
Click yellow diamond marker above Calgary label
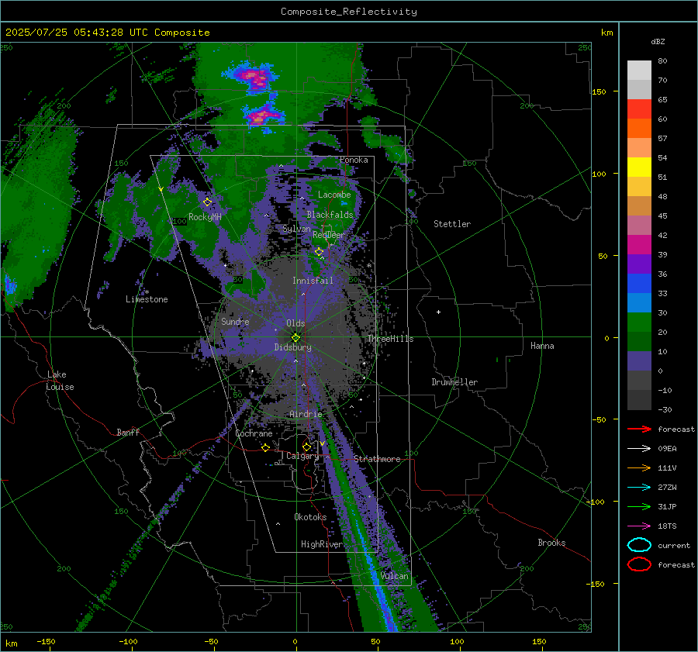pos(306,447)
